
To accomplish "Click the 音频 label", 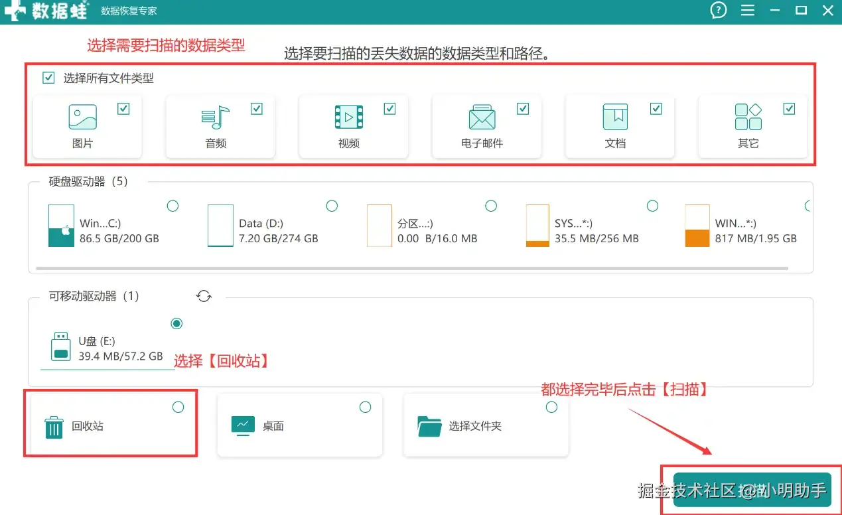I will 216,143.
